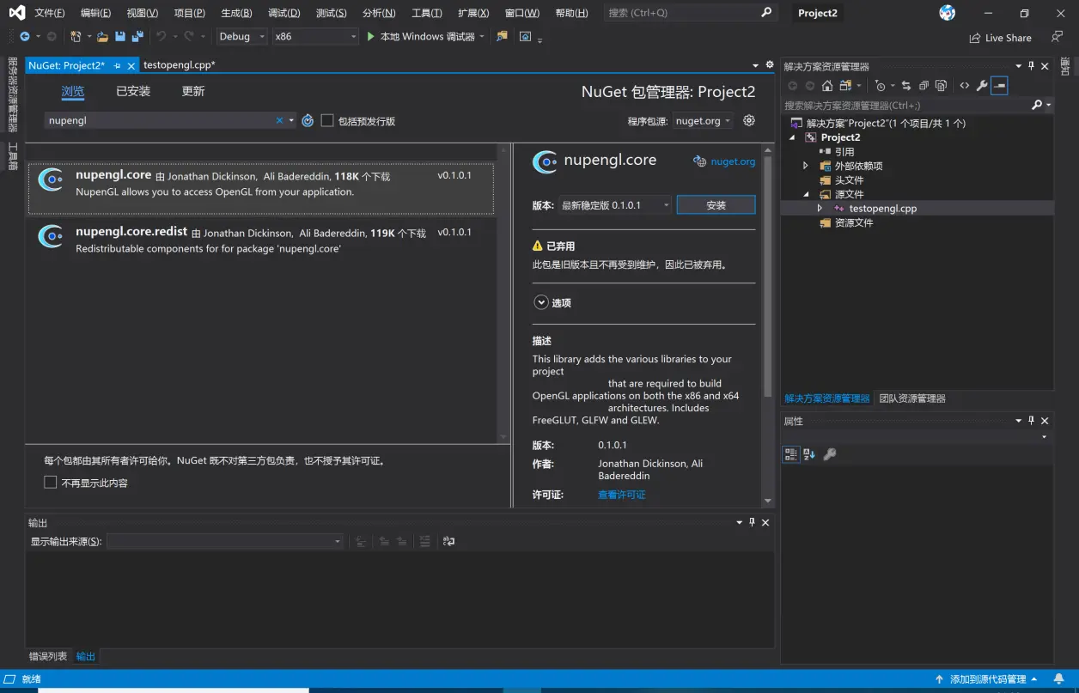Click the notification bell in the status bar
Image resolution: width=1079 pixels, height=693 pixels.
click(1058, 679)
